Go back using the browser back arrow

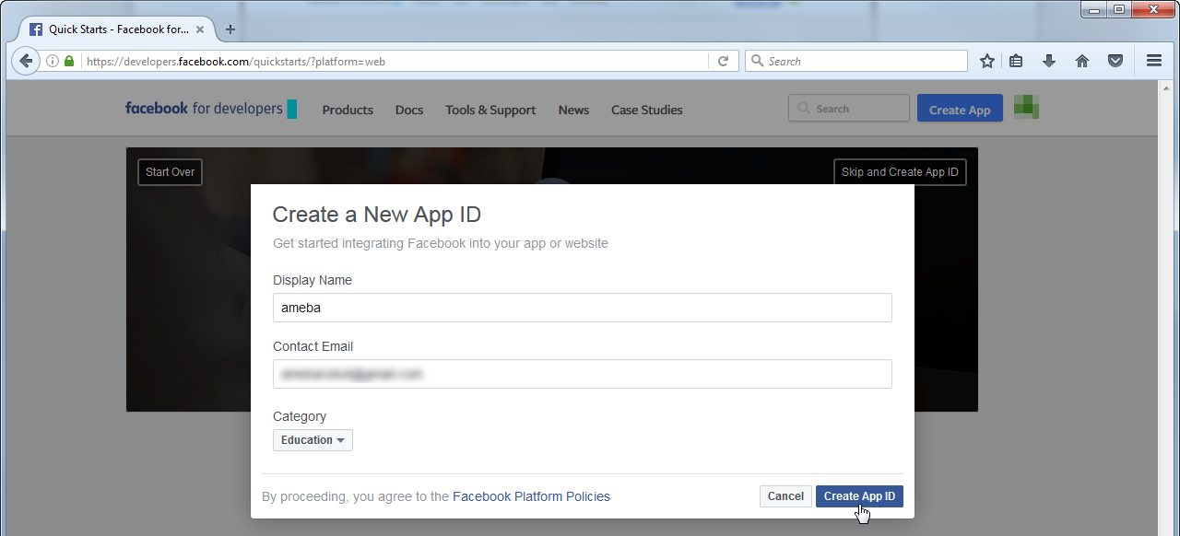pos(26,61)
